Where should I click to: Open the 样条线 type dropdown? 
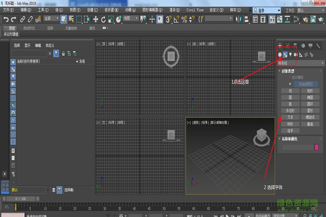[x=301, y=63]
